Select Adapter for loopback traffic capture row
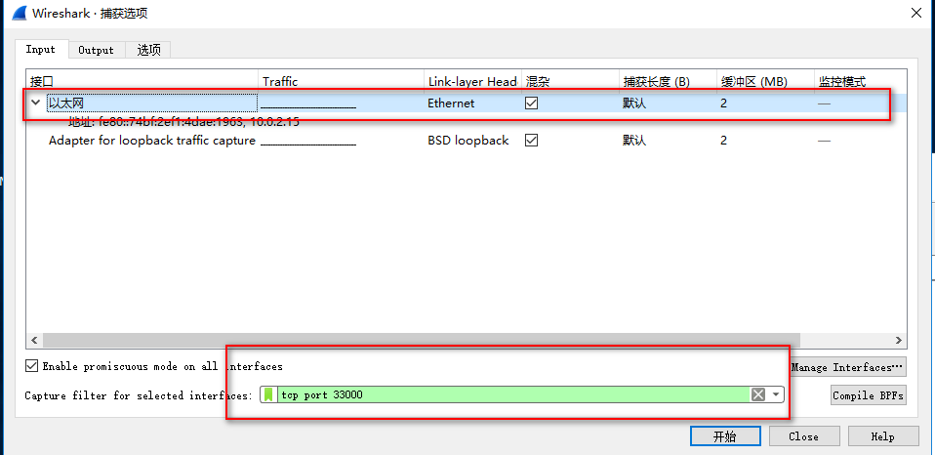 coord(468,141)
